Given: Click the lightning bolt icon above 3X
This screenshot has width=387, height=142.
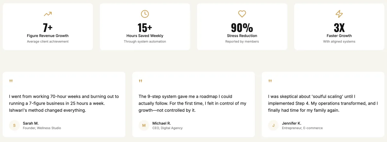Looking at the screenshot, I should 339,14.
